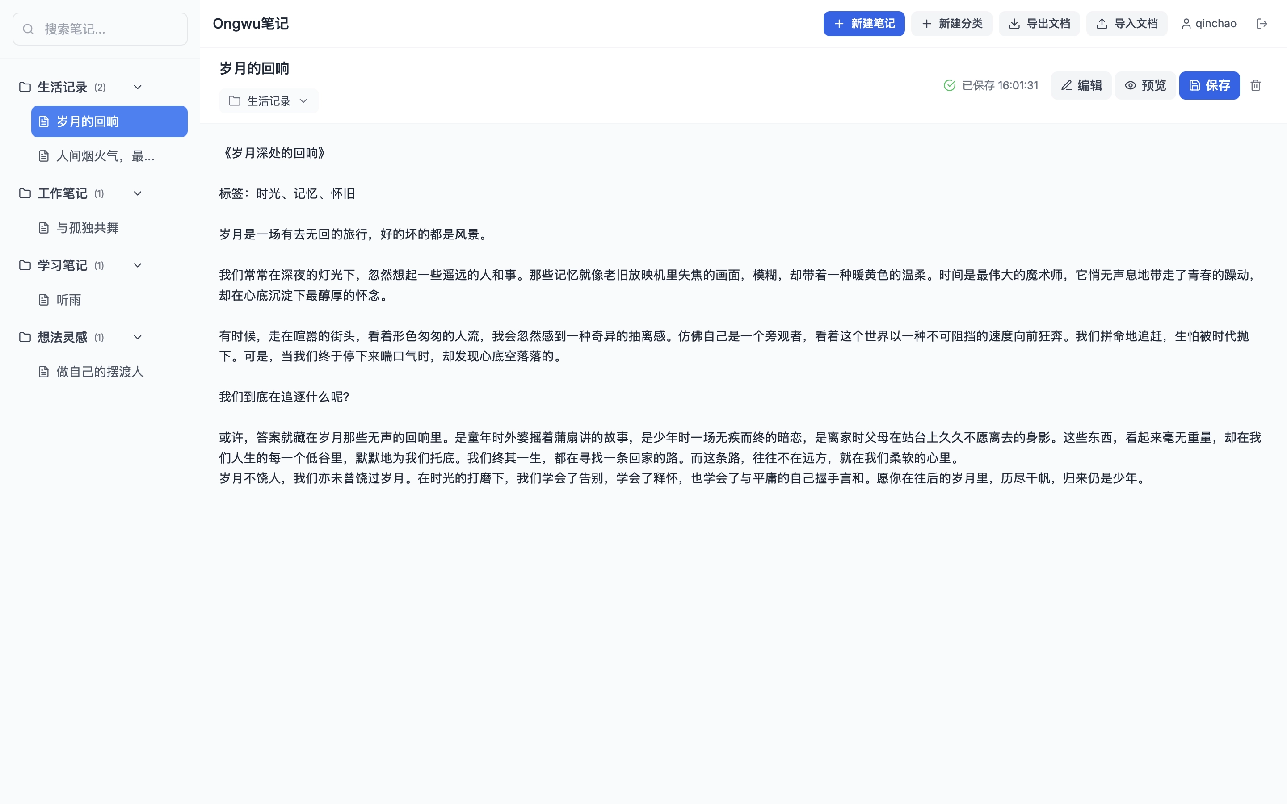
Task: Collapse the 想法灵感 category chevron
Action: [137, 337]
